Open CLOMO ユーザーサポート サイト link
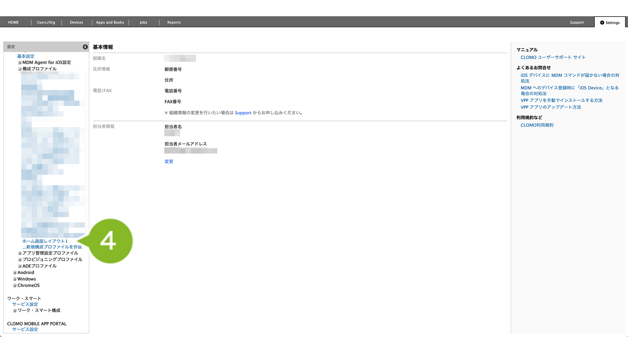This screenshot has width=628, height=353. (553, 58)
